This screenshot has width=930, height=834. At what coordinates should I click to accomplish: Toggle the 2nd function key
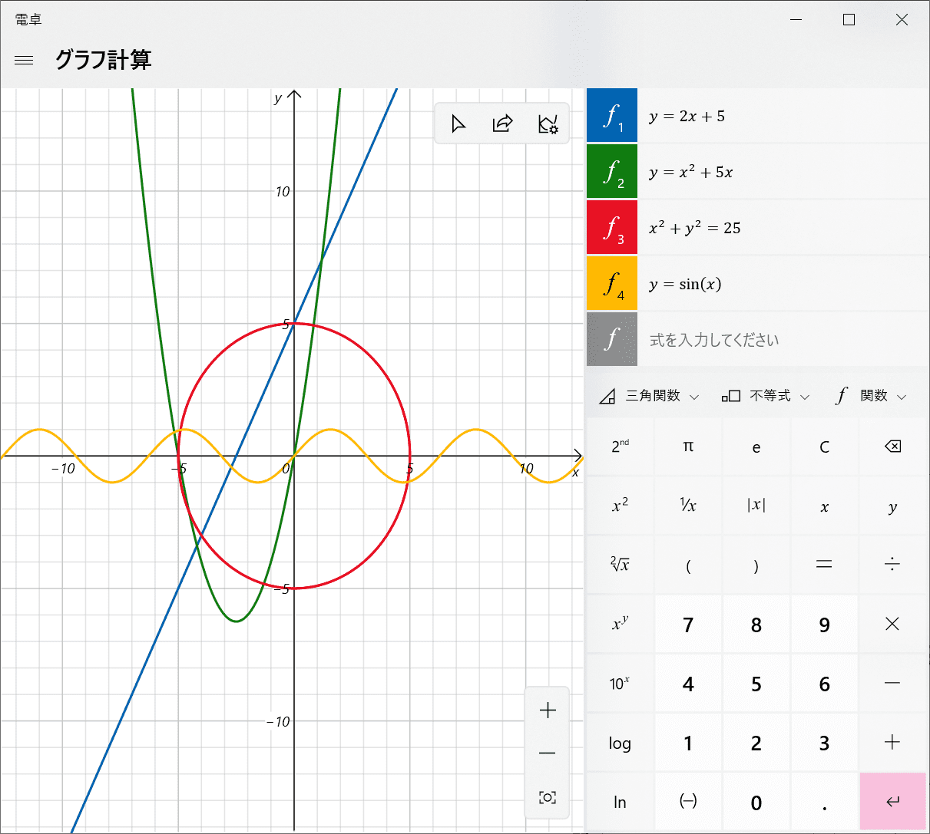coord(620,447)
